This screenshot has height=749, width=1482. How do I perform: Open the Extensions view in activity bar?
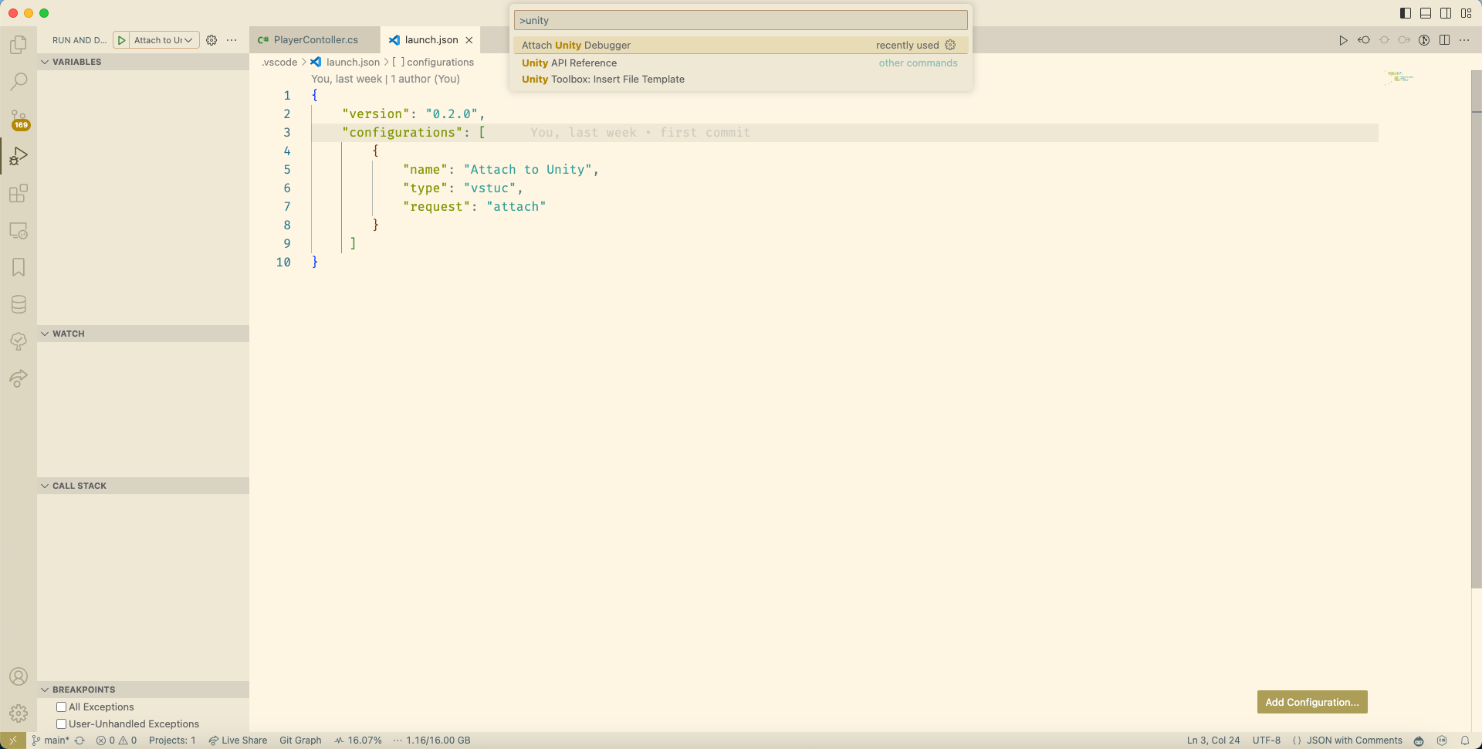pos(19,193)
